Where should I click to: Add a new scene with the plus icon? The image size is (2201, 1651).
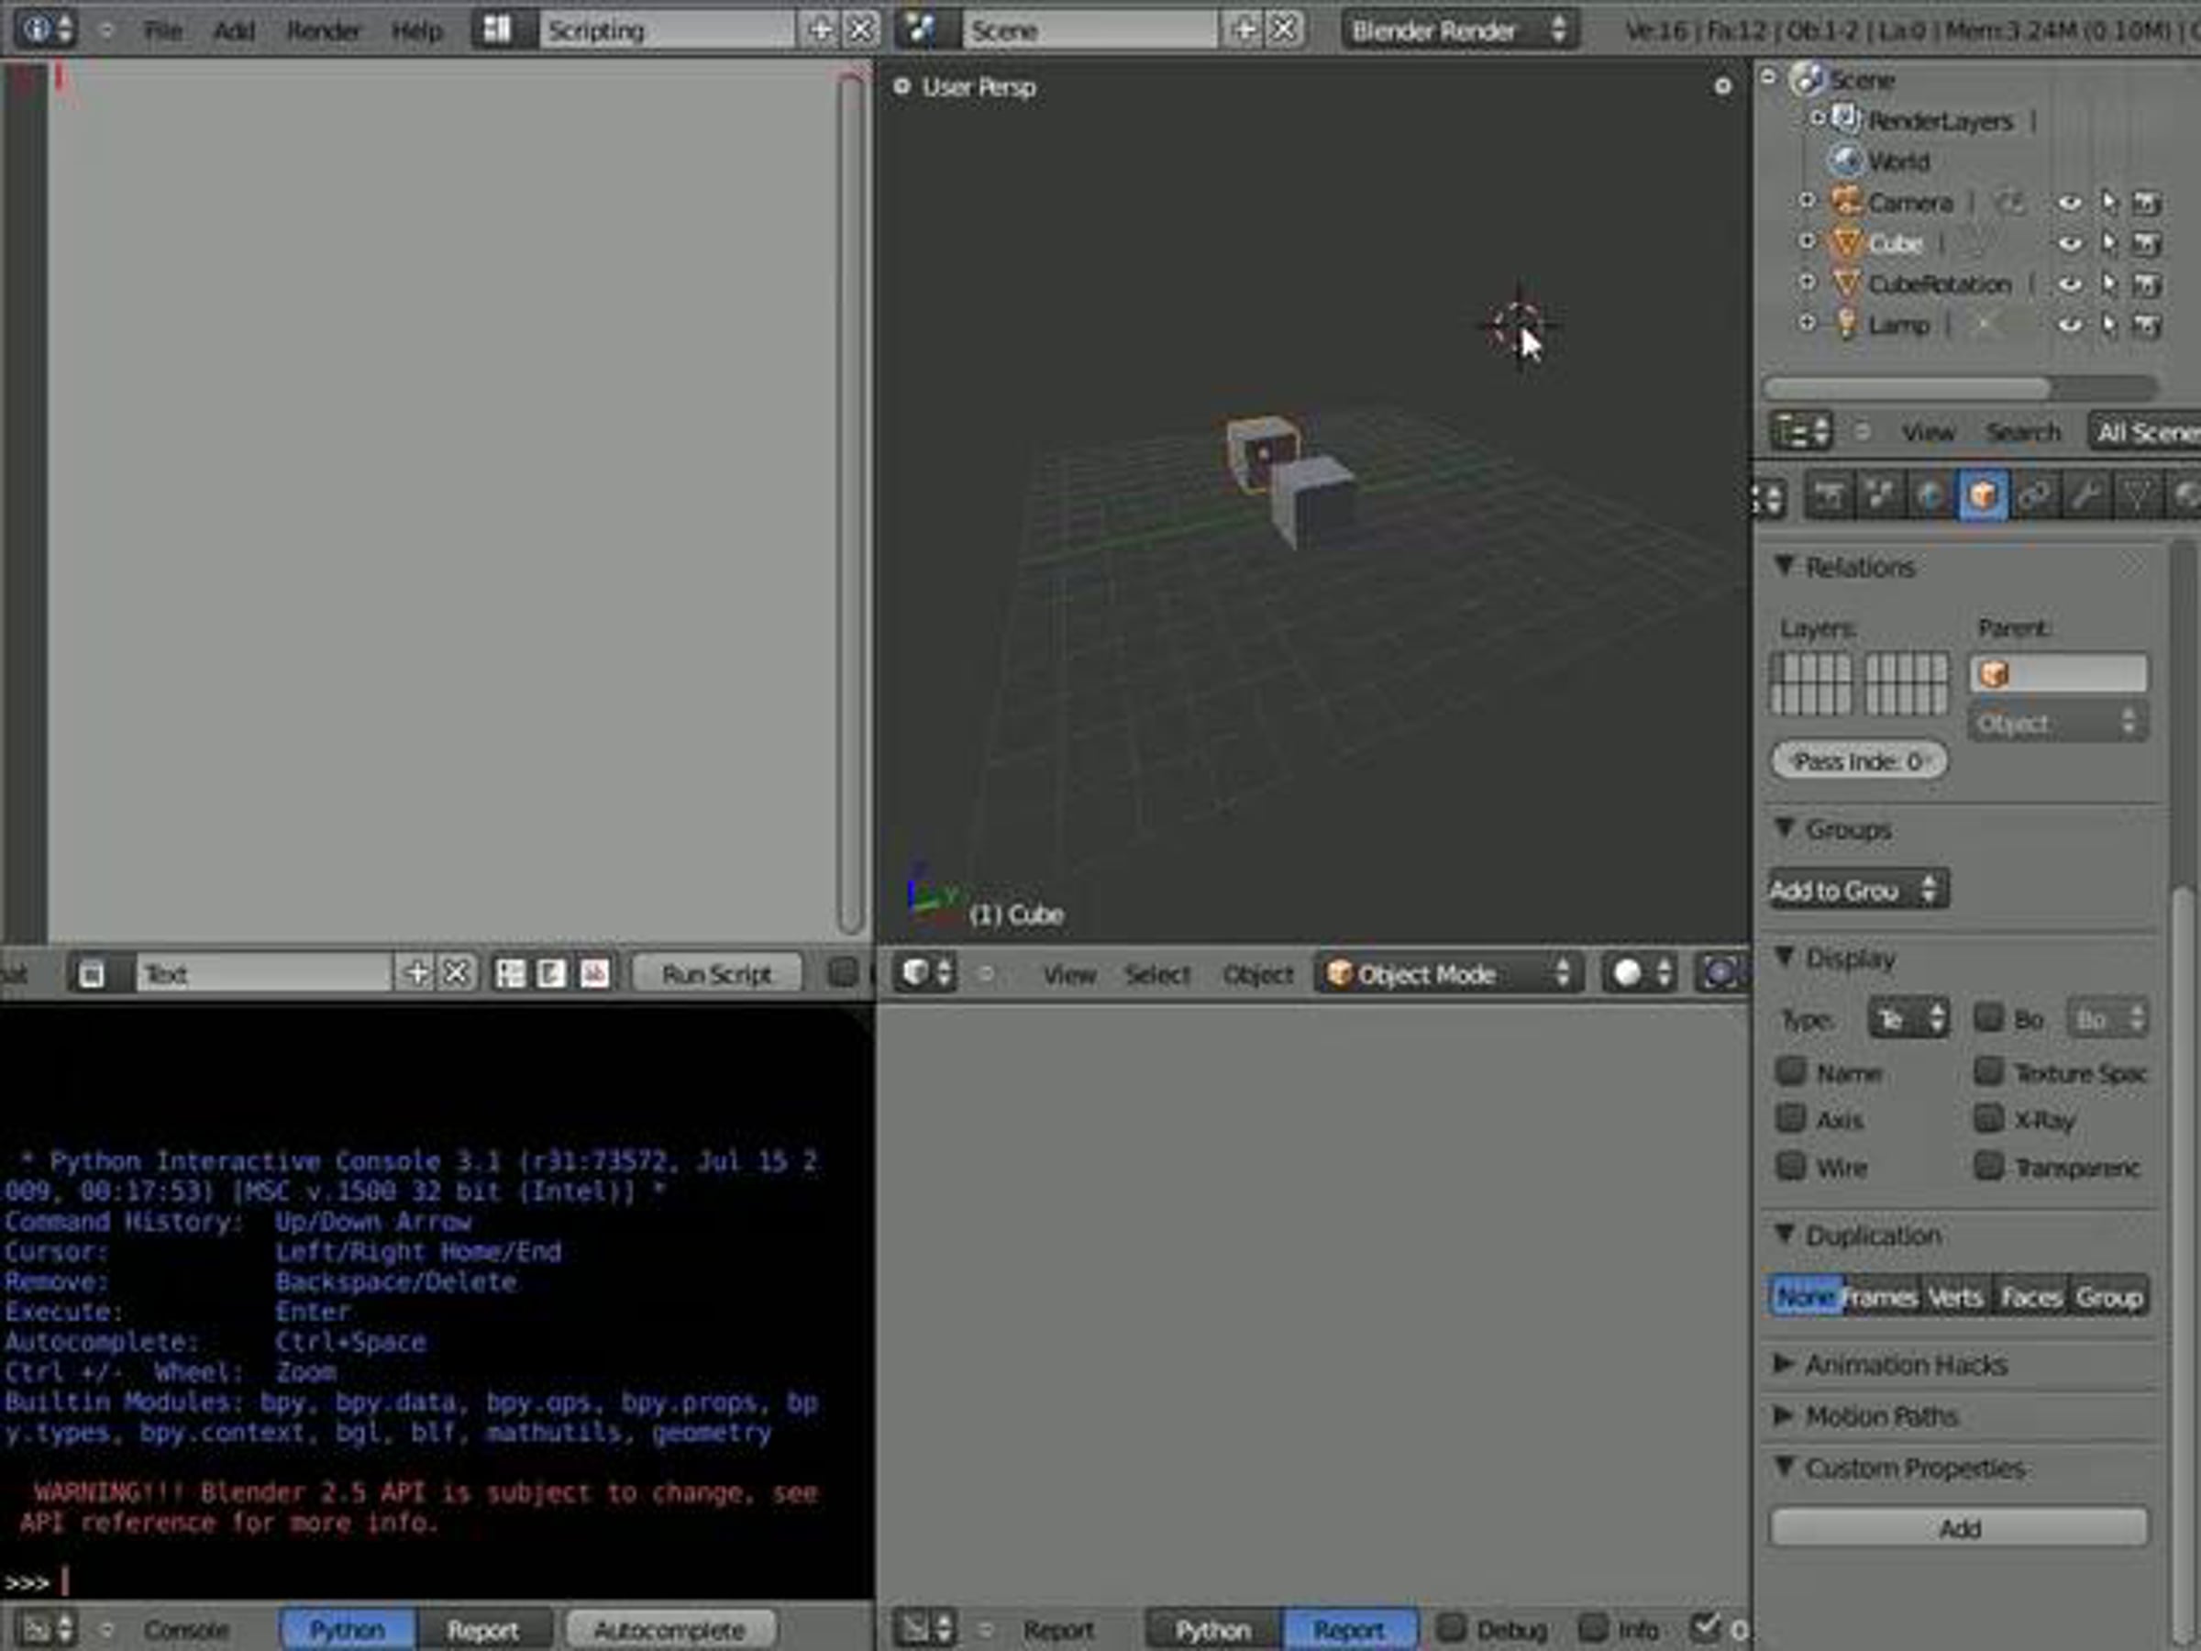pyautogui.click(x=1244, y=30)
